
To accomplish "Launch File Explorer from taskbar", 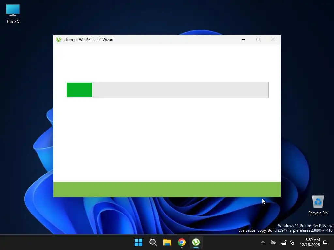I will click(167, 242).
